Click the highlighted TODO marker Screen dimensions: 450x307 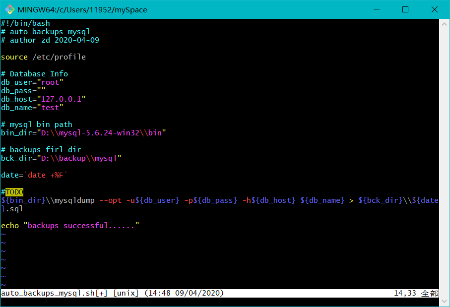14,192
